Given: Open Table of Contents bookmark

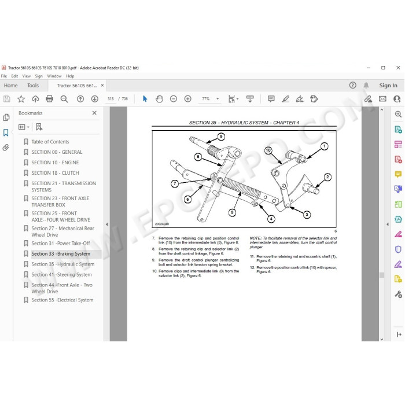Looking at the screenshot, I should [x=50, y=142].
